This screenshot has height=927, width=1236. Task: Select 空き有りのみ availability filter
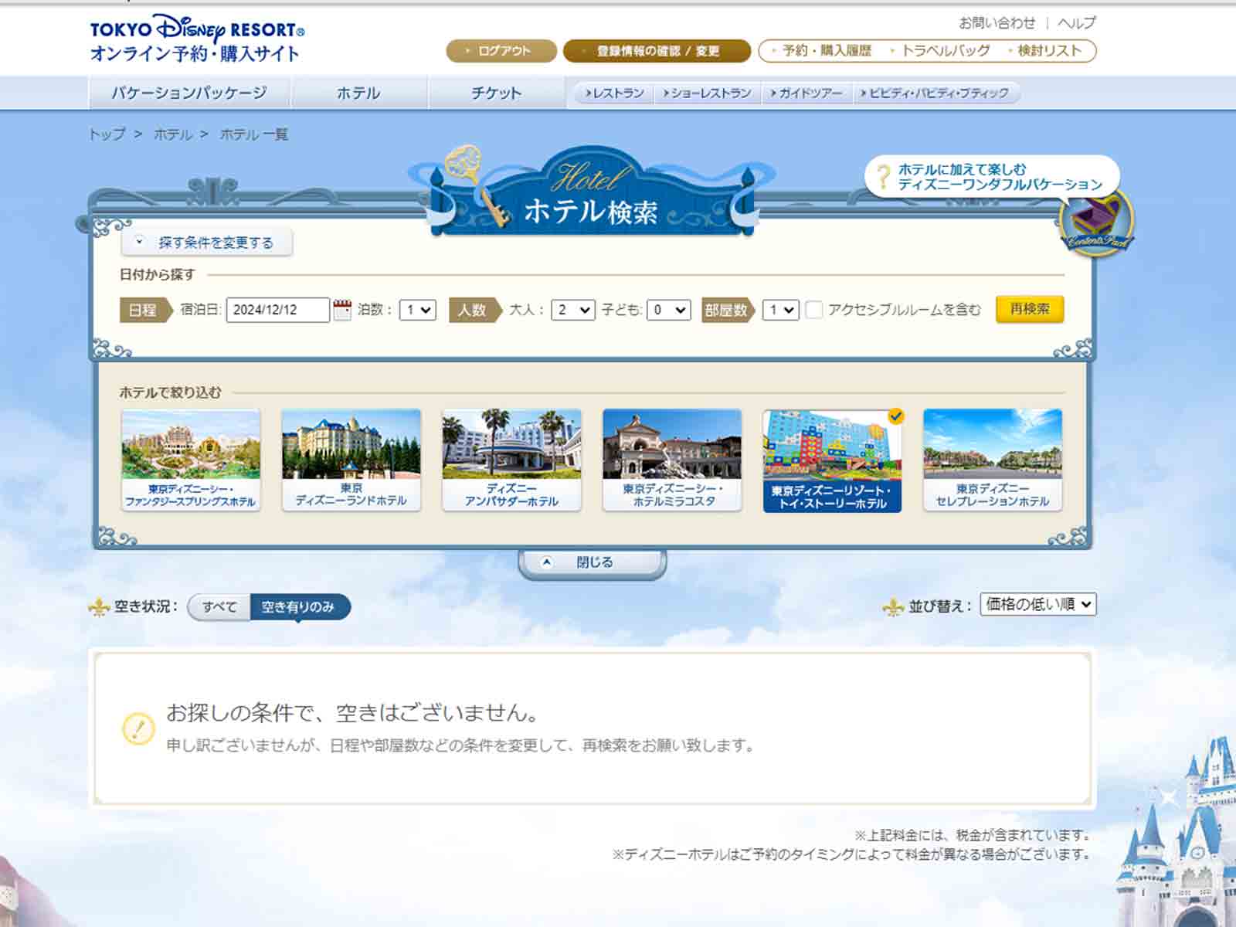tap(298, 607)
